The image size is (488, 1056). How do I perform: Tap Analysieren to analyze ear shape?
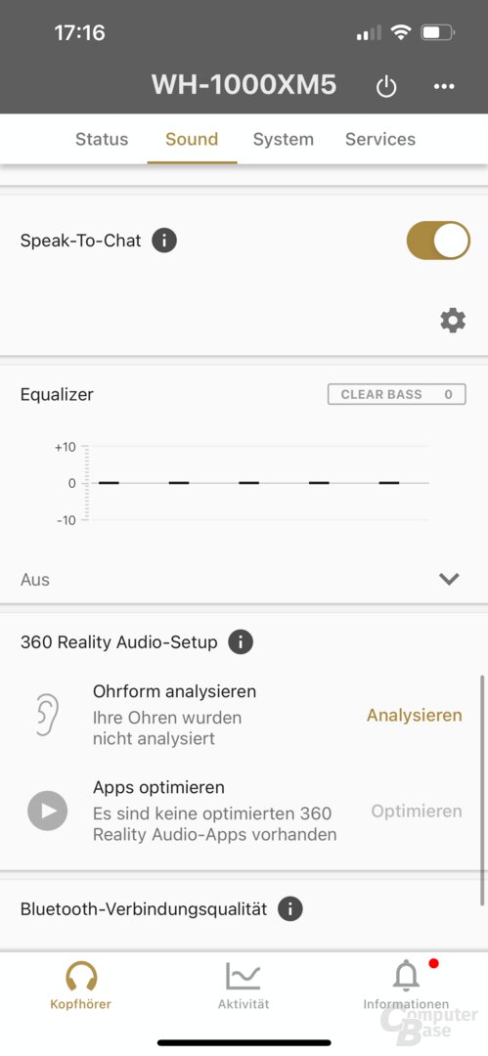pyautogui.click(x=415, y=715)
